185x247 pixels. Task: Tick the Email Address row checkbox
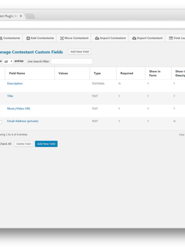[x=1, y=122]
